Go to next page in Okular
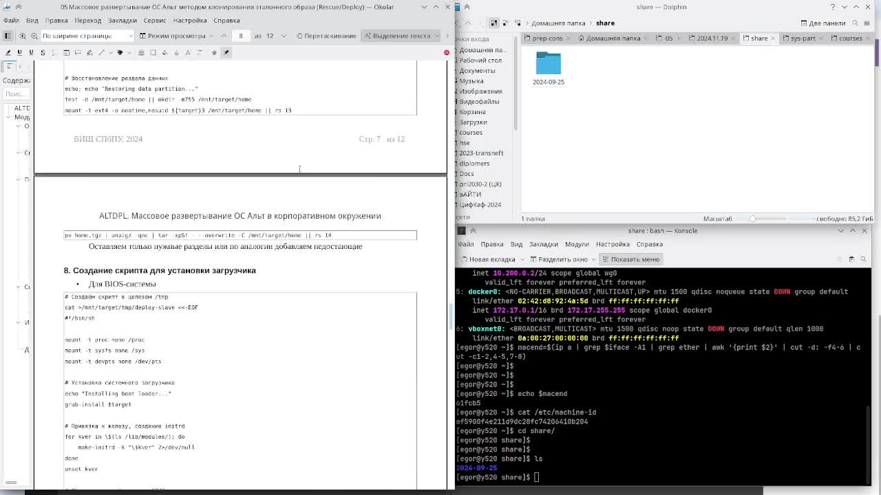 tap(283, 36)
